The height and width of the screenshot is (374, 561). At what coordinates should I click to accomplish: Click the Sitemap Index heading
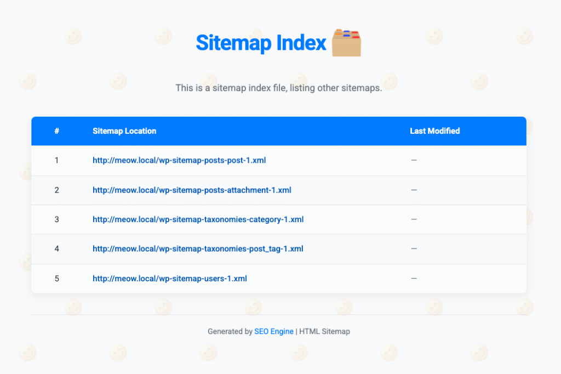261,43
